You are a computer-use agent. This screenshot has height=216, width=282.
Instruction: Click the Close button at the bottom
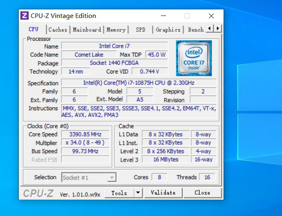(202, 193)
